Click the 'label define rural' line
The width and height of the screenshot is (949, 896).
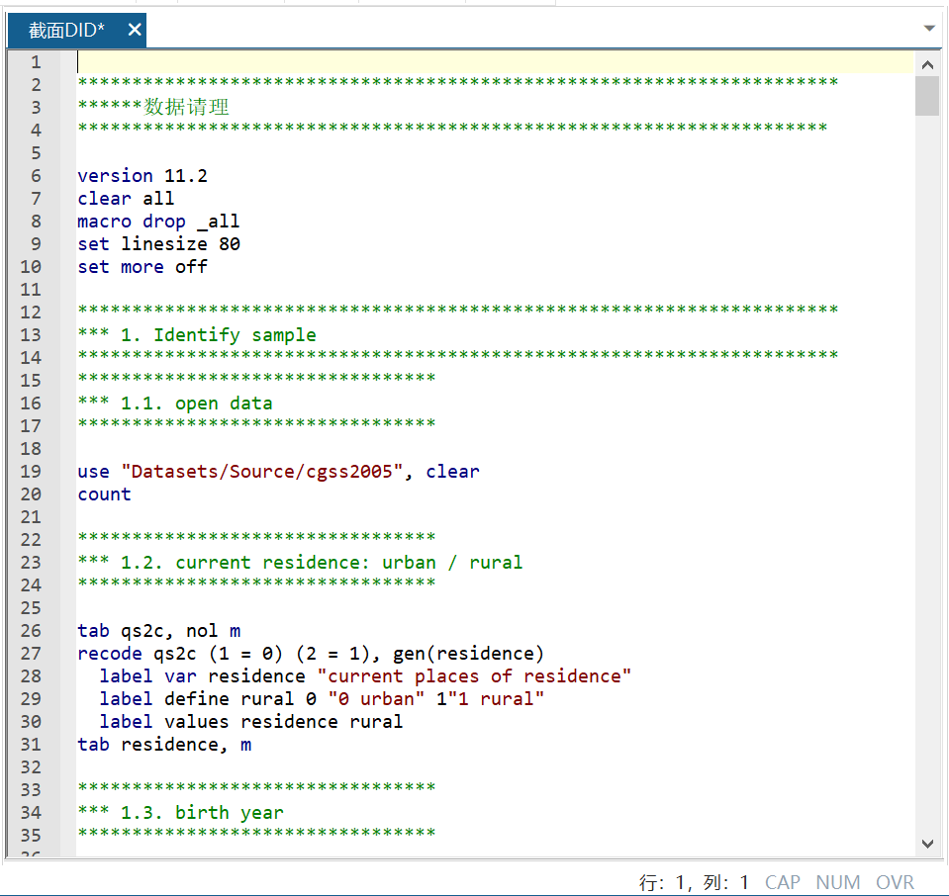coord(322,699)
